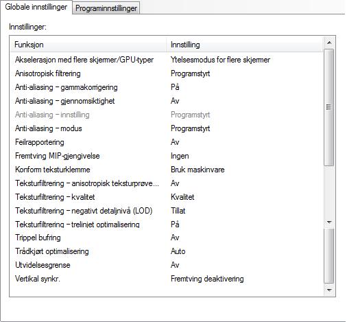The width and height of the screenshot is (347, 322).
Task: Select Teksturfiltrering – kvalitet row
Action: click(55, 197)
